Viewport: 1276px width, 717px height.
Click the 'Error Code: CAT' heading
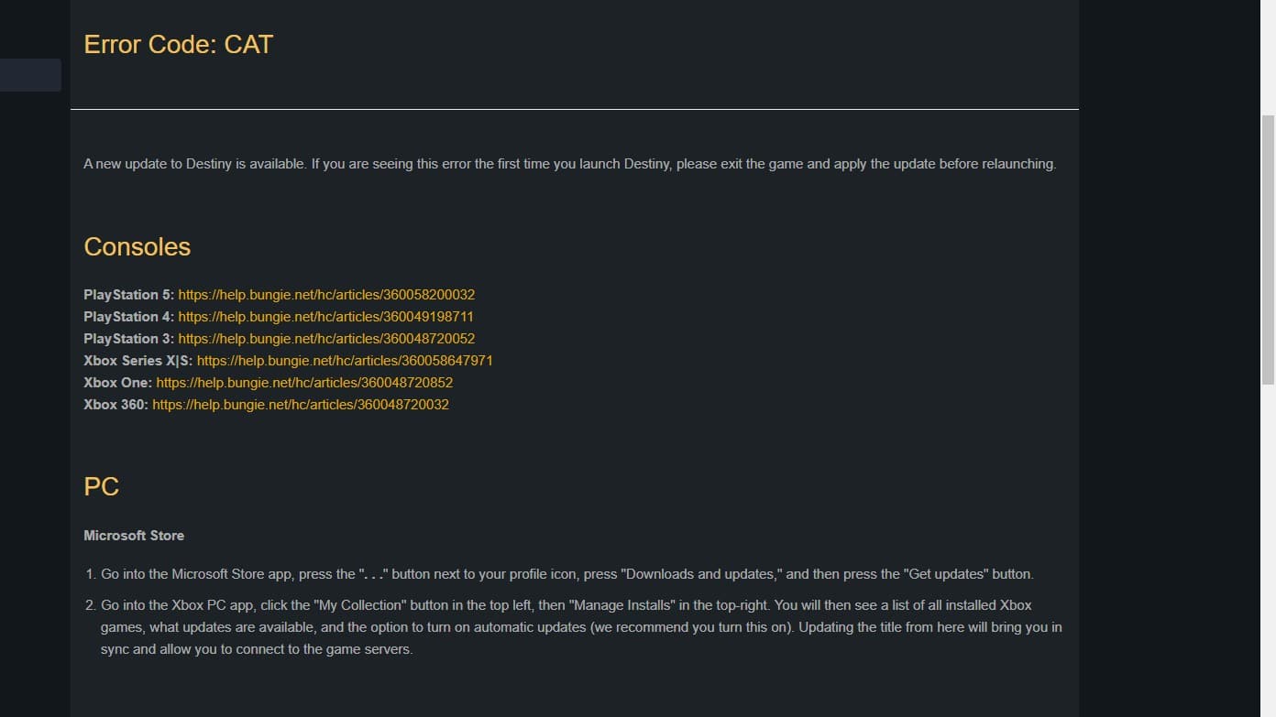click(179, 44)
